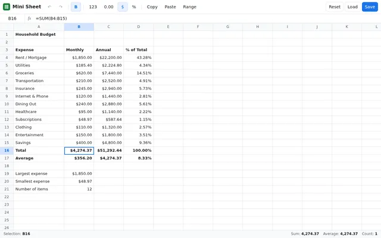Click the status bar Average: 4,274.37
The image size is (381, 238).
[340, 234]
